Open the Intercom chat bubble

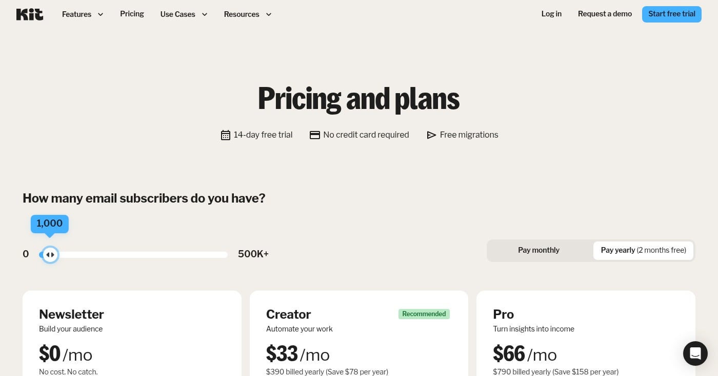coord(695,353)
